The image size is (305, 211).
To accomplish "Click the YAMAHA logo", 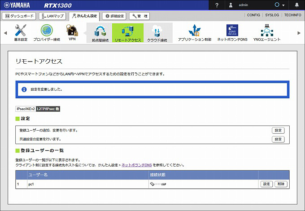I will pos(17,5).
